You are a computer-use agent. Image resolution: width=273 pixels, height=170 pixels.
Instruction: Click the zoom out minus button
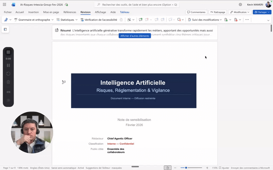coord(175,168)
